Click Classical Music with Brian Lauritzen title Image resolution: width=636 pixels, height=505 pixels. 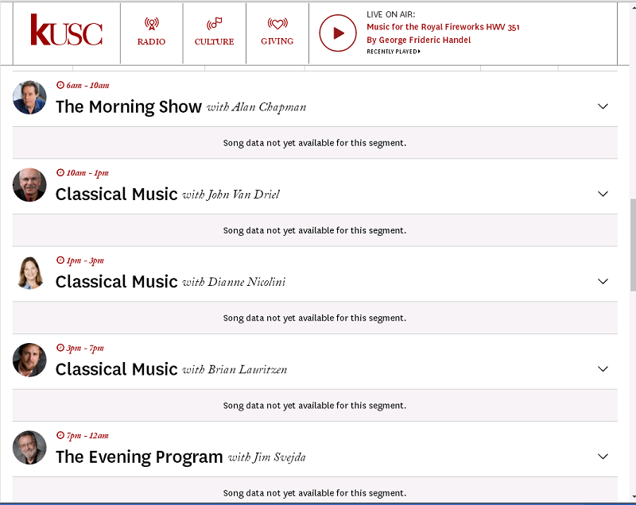point(171,369)
